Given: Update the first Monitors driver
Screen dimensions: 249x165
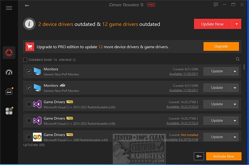Looking at the screenshot, I should coord(217,71).
